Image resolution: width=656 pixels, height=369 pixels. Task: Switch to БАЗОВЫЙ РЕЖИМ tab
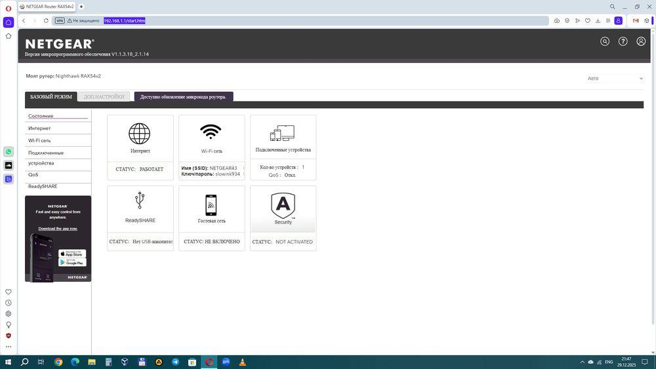coord(51,96)
